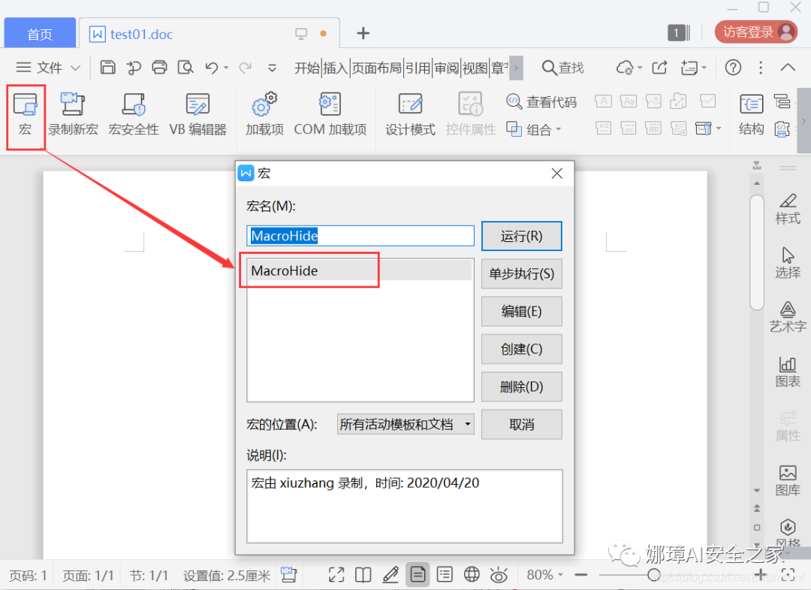Close the 宏 dialog
The image size is (811, 590).
[556, 174]
